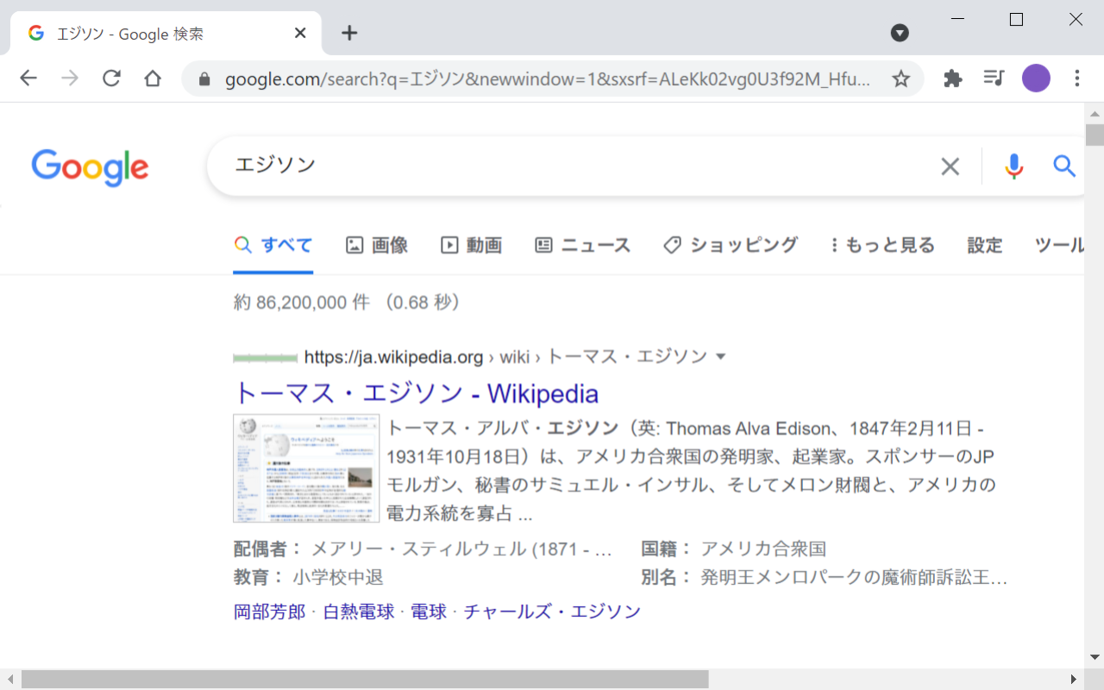Click the 小学校中退 education value
This screenshot has height=690, width=1104.
(338, 577)
